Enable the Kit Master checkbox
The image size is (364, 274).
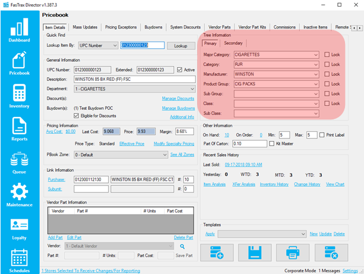point(271,144)
